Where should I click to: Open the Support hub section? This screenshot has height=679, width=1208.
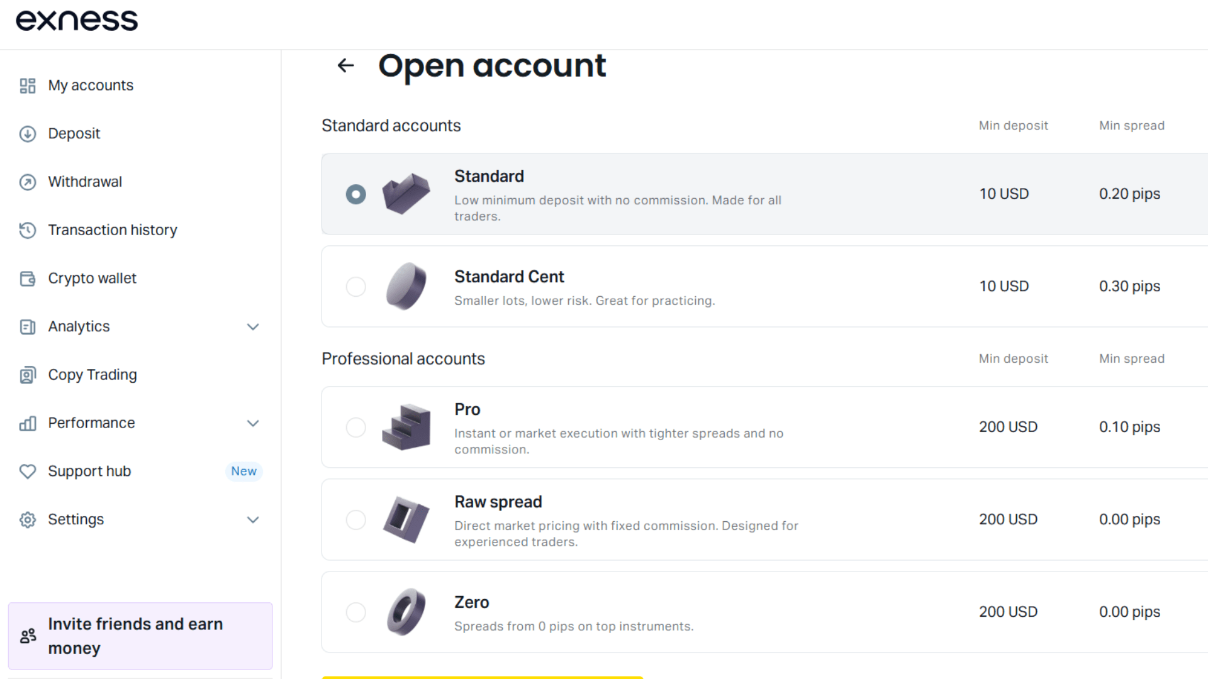[89, 471]
